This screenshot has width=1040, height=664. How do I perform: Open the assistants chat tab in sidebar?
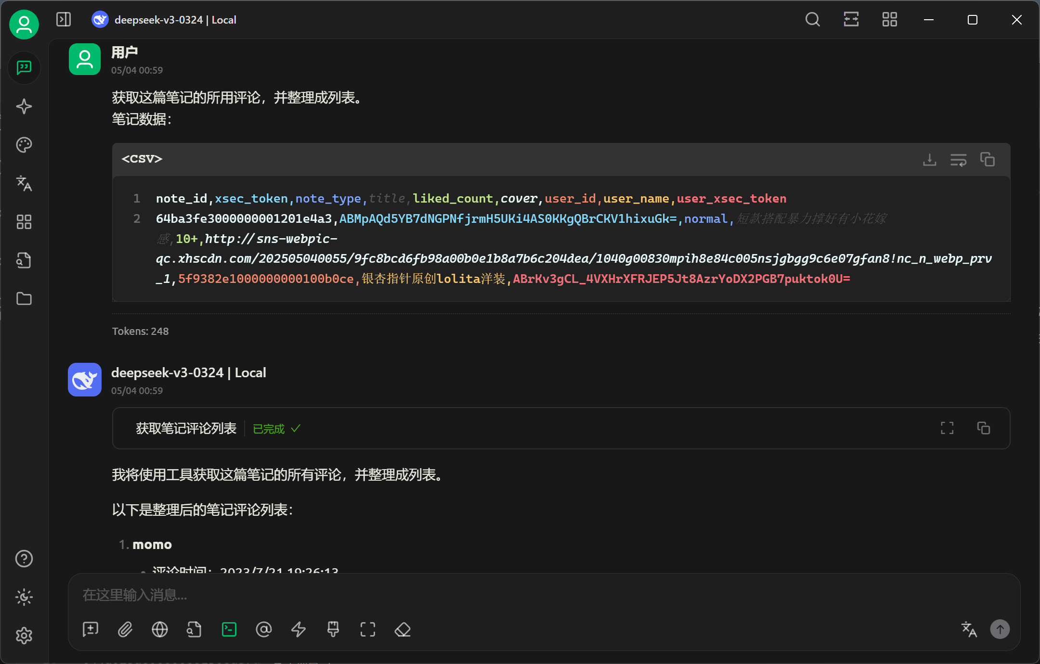(x=24, y=68)
